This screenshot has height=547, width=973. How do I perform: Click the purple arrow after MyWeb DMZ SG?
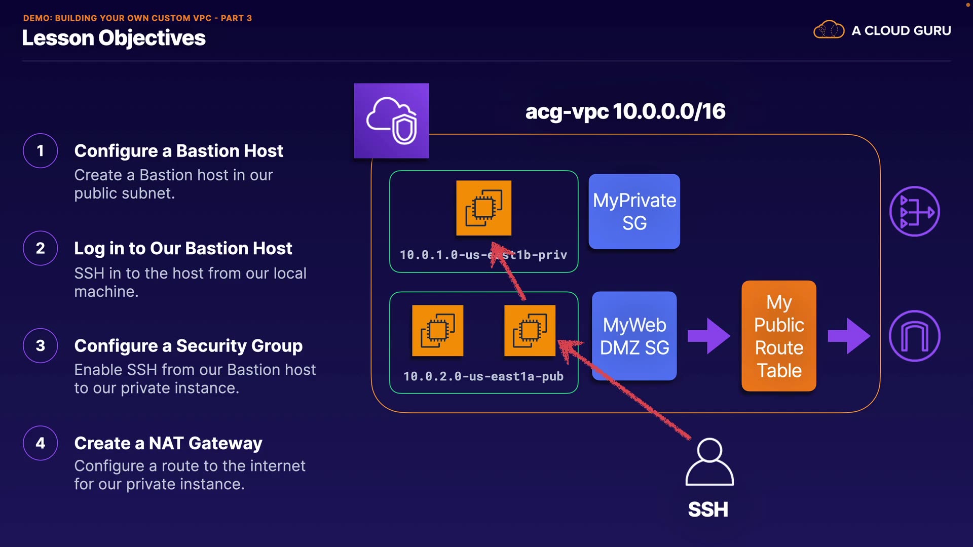pos(708,336)
